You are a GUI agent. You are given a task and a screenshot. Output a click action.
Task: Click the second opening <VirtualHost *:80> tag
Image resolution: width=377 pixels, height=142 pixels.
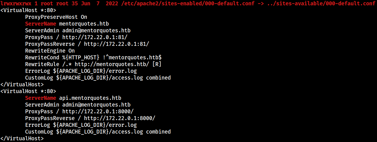click(x=28, y=91)
